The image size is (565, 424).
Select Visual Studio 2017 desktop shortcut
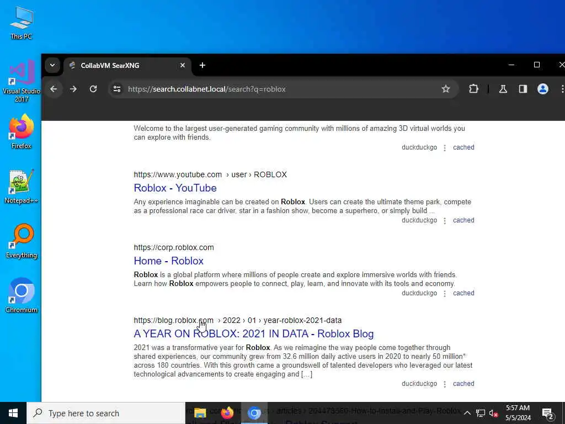click(x=22, y=81)
